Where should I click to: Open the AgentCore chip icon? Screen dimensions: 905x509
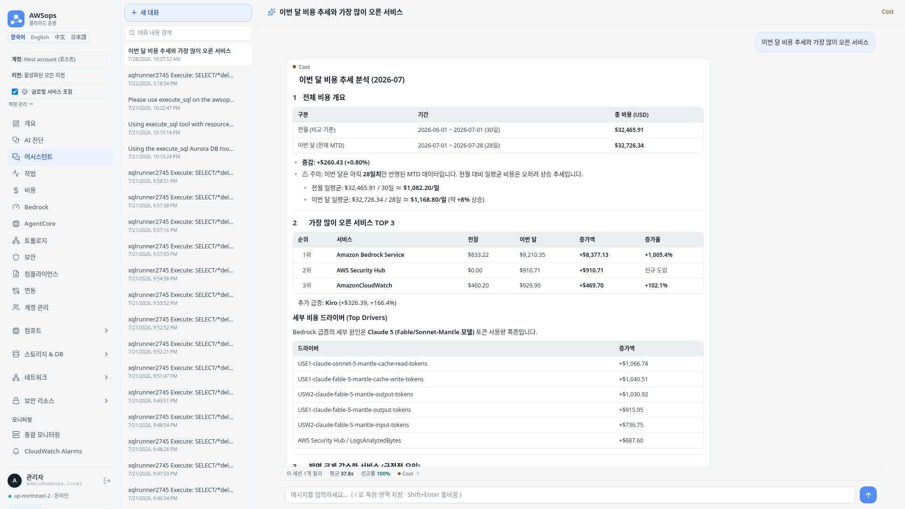(x=16, y=224)
